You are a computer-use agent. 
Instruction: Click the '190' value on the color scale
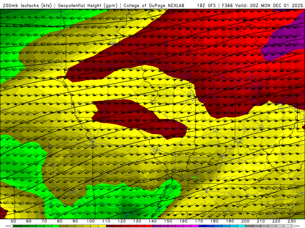pyautogui.click(x=230, y=221)
